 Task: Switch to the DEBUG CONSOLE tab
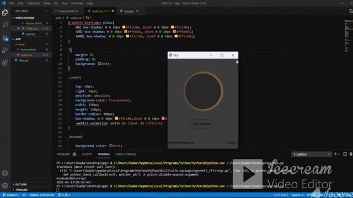pyautogui.click(x=126, y=154)
